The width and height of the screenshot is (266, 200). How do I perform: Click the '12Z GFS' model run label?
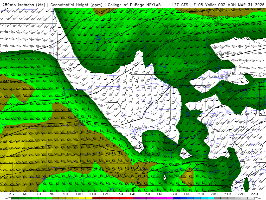click(180, 5)
